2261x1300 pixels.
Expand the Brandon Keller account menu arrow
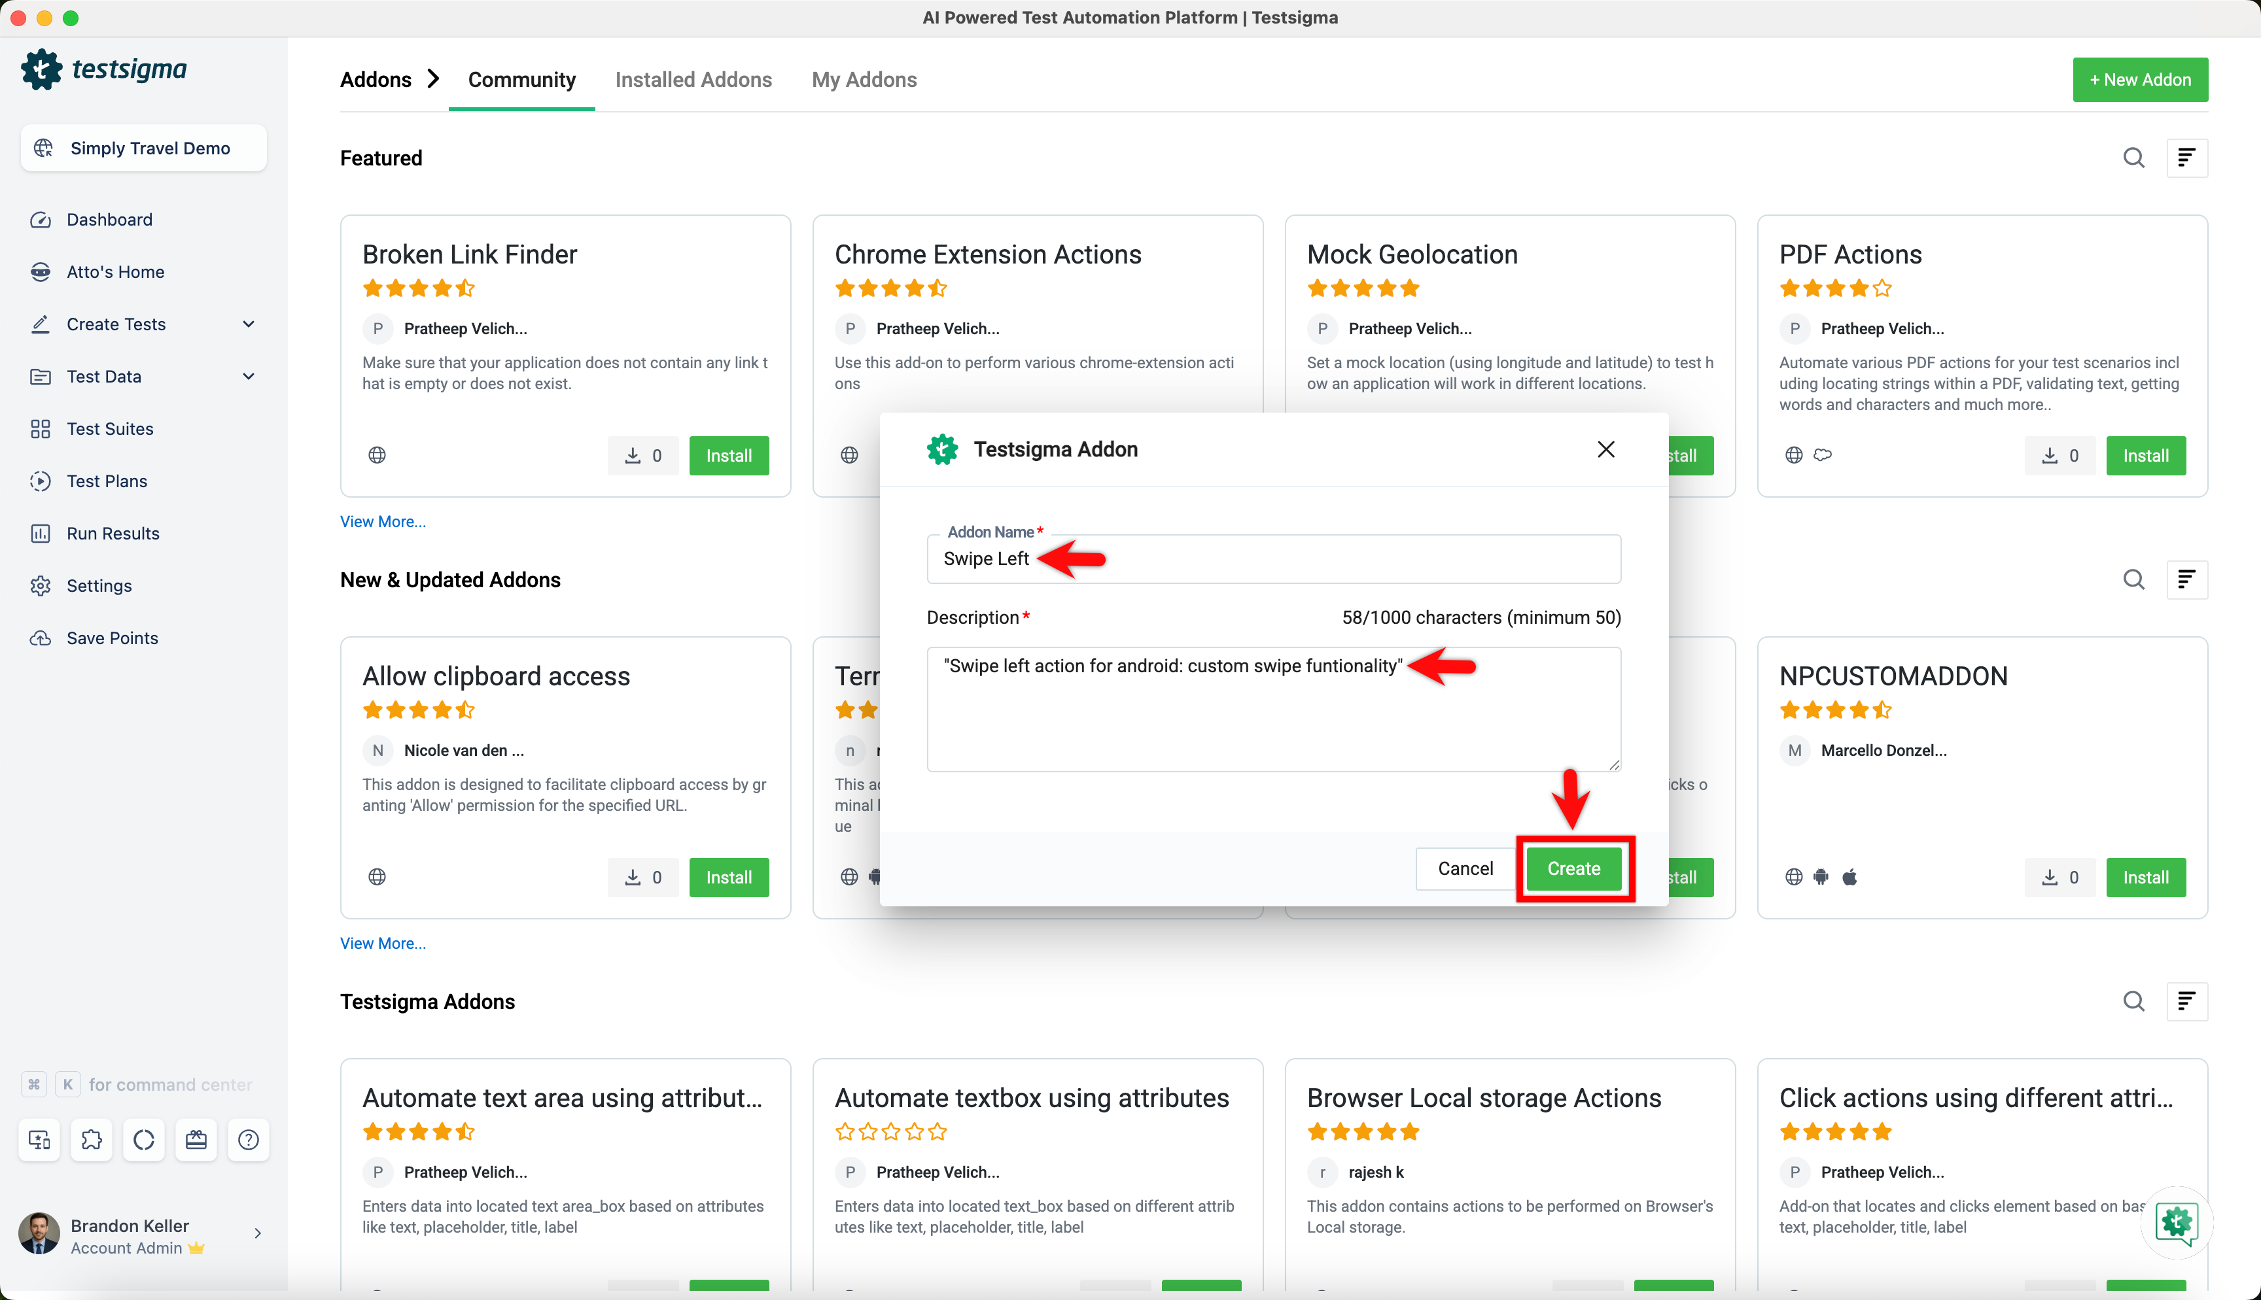tap(257, 1234)
